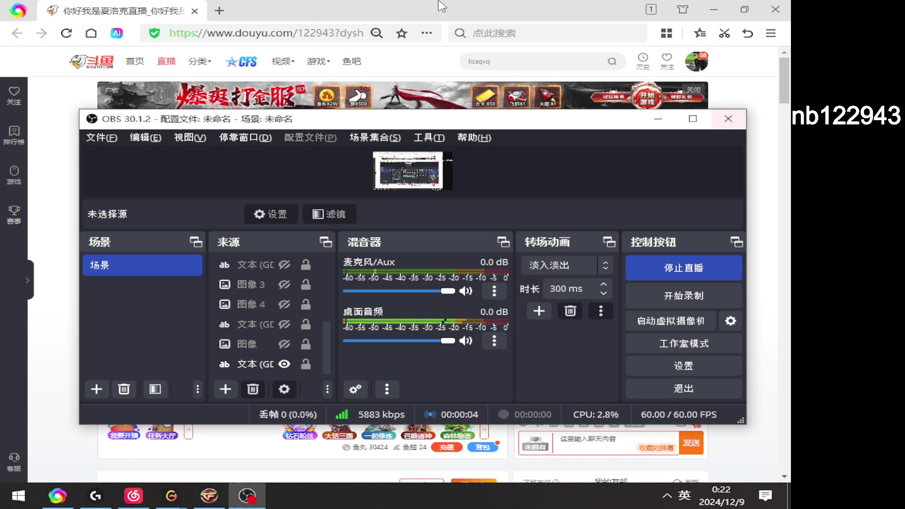This screenshot has width=905, height=509.
Task: Show the first text (GDI) source via eye
Action: coord(284,265)
